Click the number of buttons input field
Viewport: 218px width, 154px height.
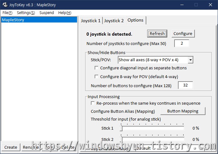185,85
